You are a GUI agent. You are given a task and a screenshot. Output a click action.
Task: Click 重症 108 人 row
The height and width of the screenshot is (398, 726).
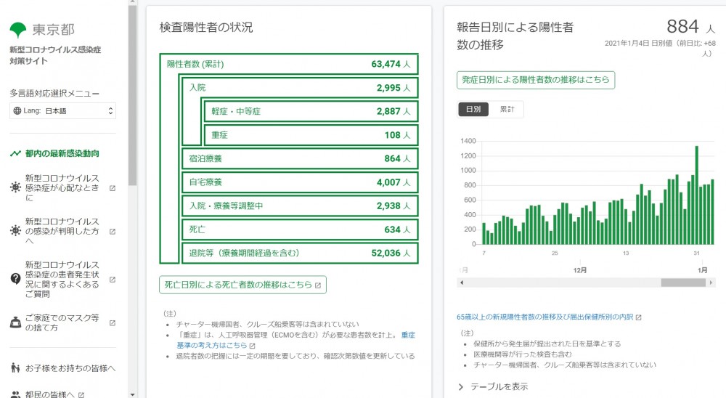[x=311, y=135]
